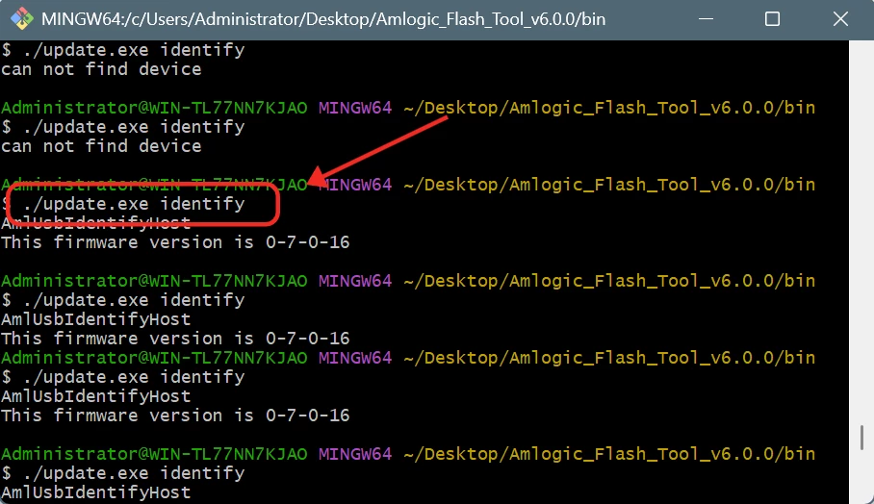Click the topmost "./update.exe identify" command line
This screenshot has height=504, width=874.
(122, 50)
